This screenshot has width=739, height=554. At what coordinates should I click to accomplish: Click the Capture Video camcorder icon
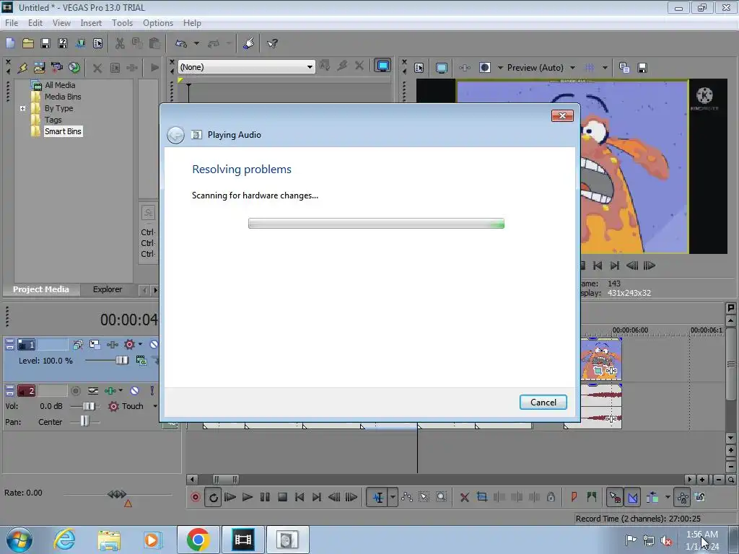56,68
